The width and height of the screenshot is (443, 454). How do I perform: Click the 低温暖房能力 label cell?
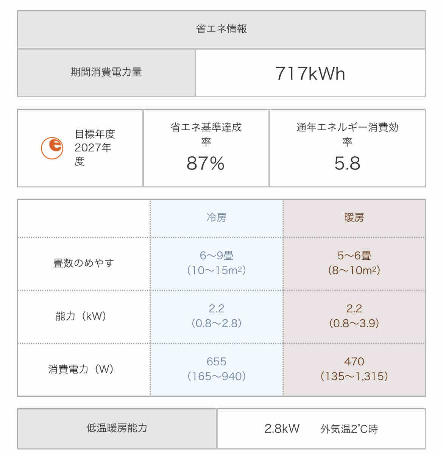tap(117, 428)
